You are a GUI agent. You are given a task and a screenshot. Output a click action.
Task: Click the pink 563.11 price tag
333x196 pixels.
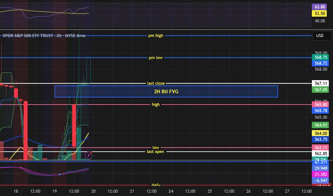320,148
